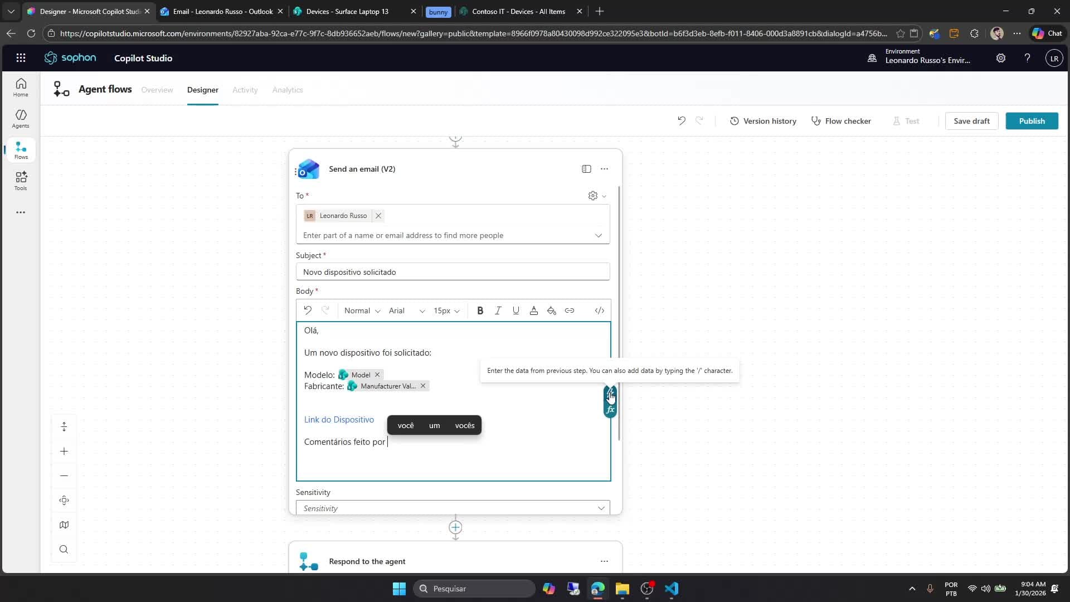Screen dimensions: 1070x602
Task: Select the Tools icon in the sidebar
Action: pos(20,181)
